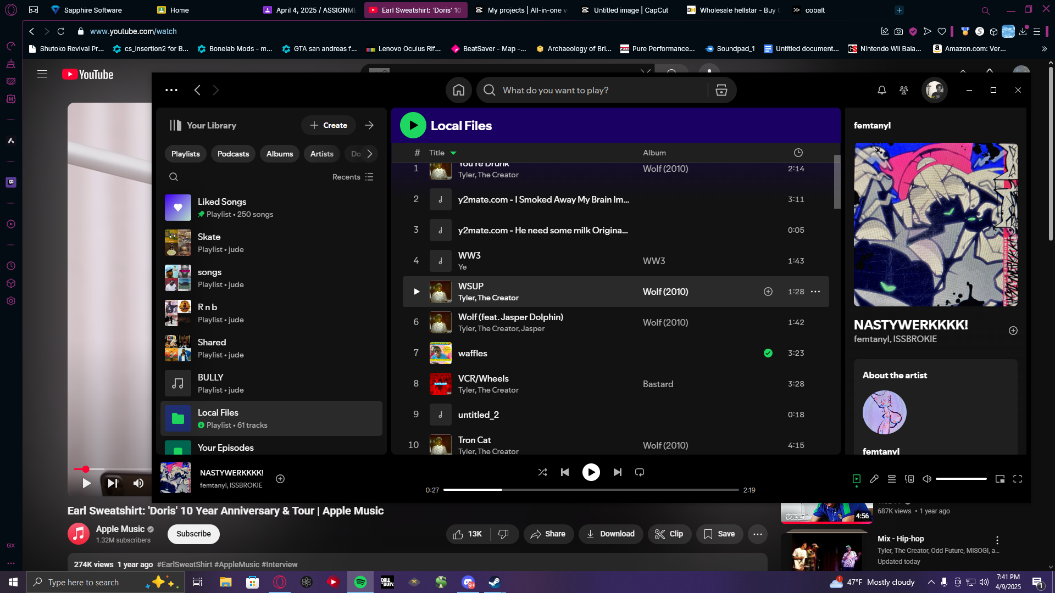Toggle shuffle in Spotify player

pos(542,472)
